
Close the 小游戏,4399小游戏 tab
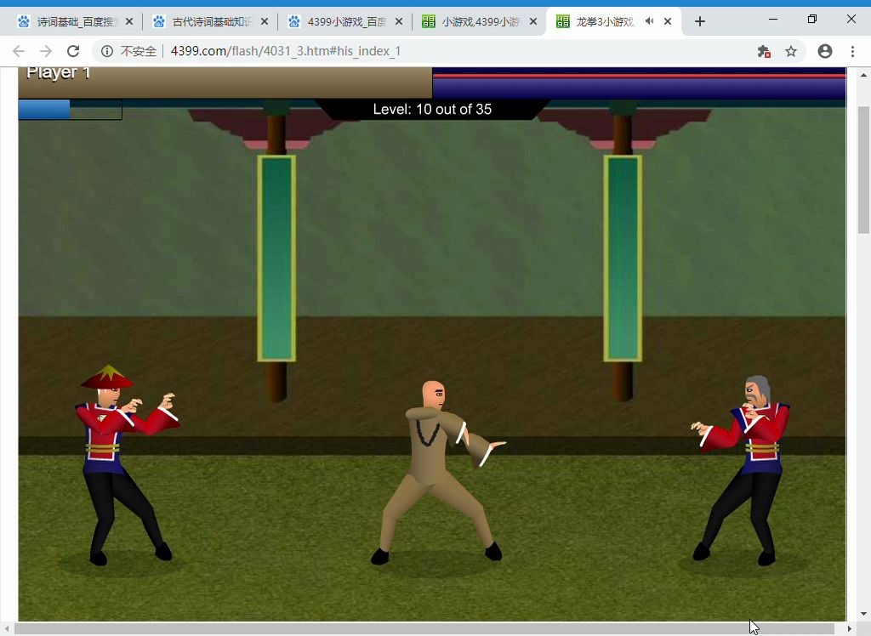[x=533, y=21]
